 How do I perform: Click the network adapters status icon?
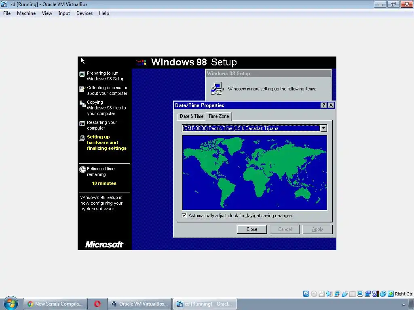tap(337, 294)
